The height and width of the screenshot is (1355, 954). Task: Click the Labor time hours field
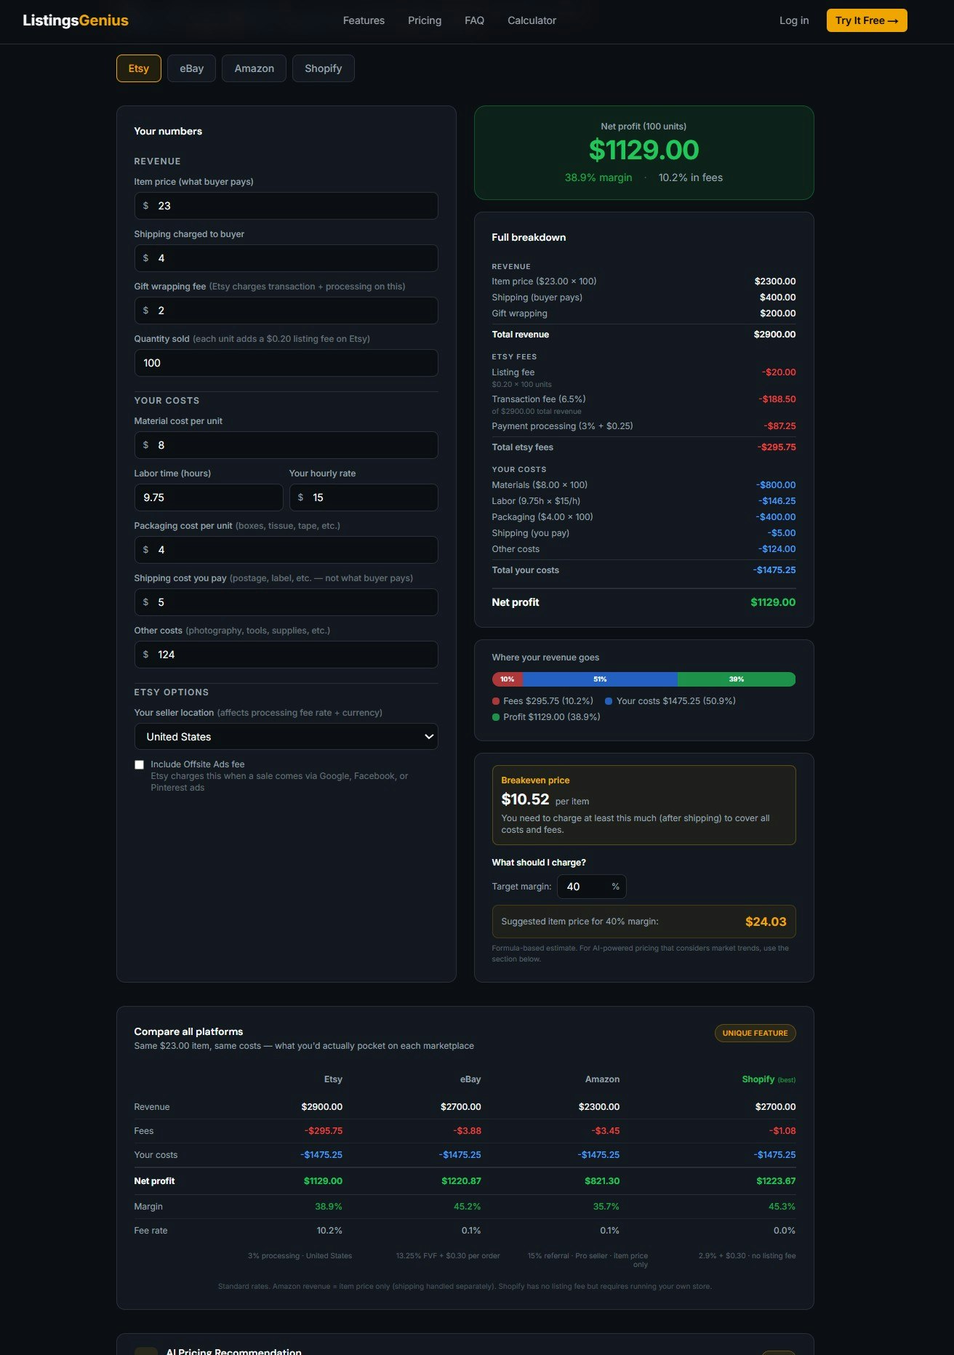(x=209, y=497)
